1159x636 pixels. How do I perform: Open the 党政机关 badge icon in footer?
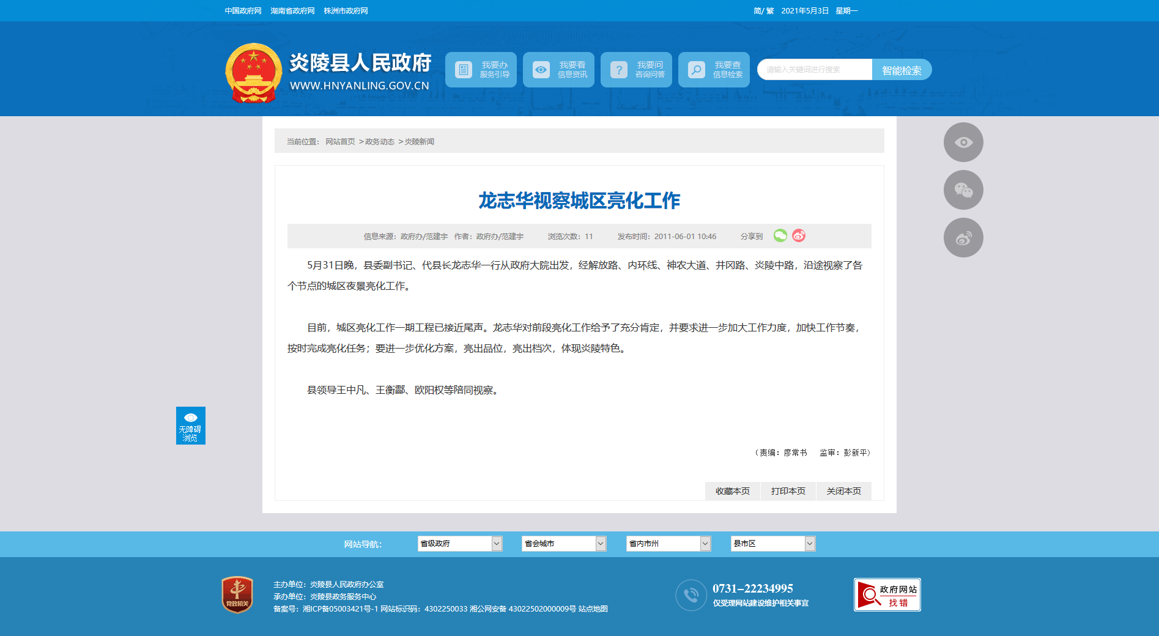tap(237, 594)
